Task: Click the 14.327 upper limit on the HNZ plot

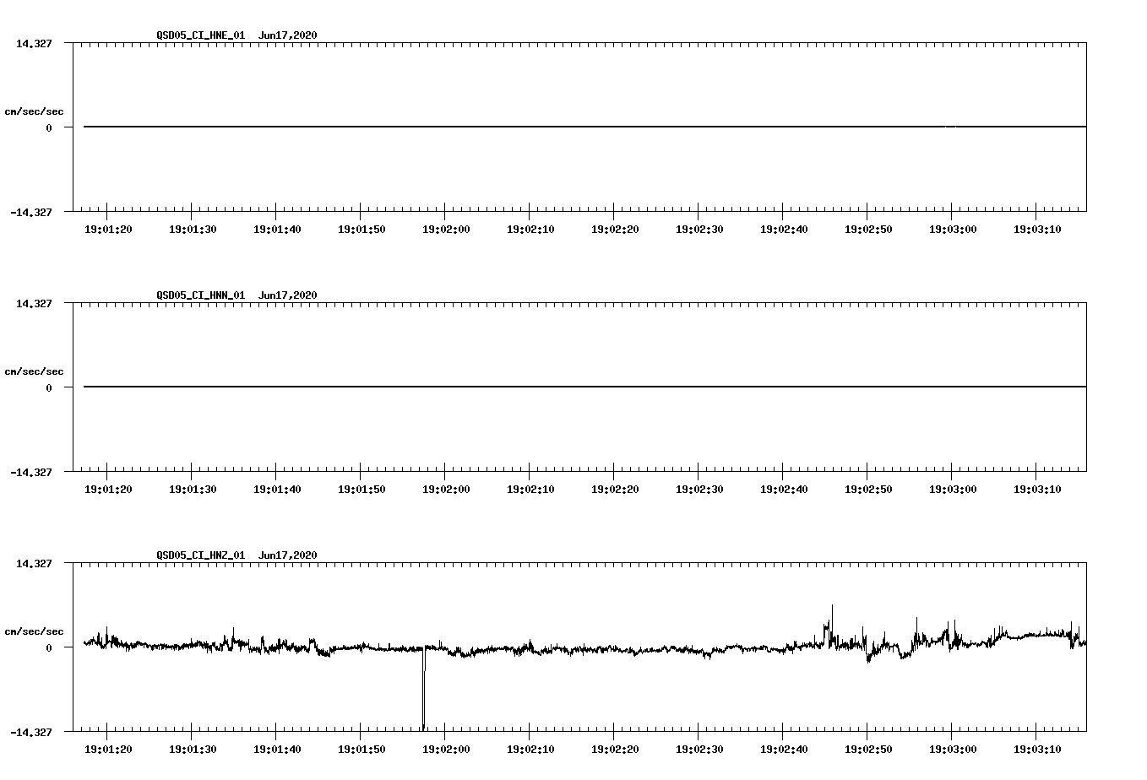Action: 34,563
